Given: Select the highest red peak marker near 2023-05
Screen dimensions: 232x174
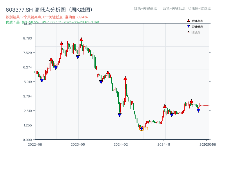Looking at the screenshot, I should [81, 39].
